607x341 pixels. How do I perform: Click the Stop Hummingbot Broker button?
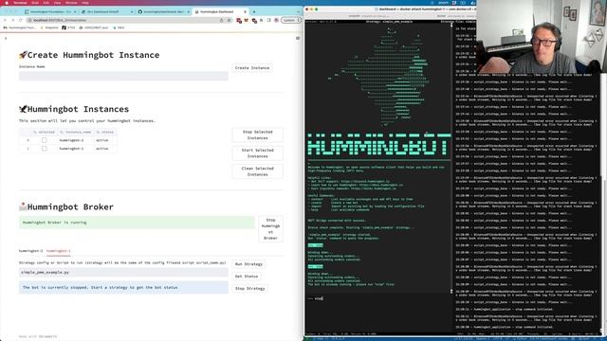(270, 229)
